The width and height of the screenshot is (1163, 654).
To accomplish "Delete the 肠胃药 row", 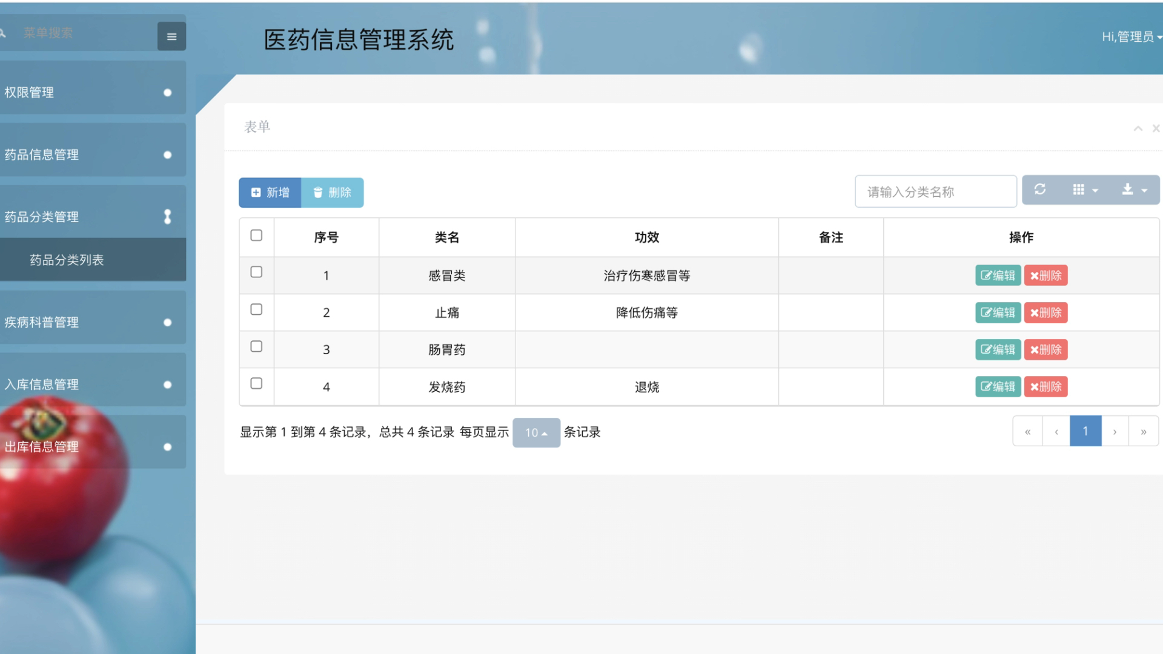I will 1045,349.
